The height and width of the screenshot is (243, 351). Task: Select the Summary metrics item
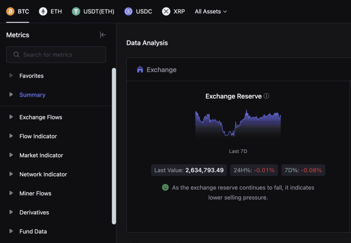32,95
